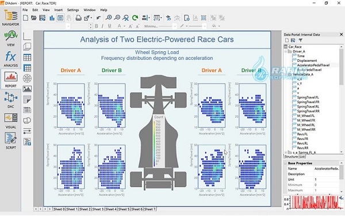Collapse the Driver_A tree group

coord(286,51)
